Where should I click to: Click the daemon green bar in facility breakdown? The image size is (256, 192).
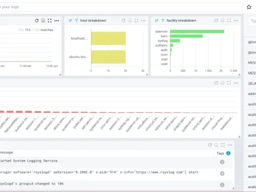[x=197, y=31]
